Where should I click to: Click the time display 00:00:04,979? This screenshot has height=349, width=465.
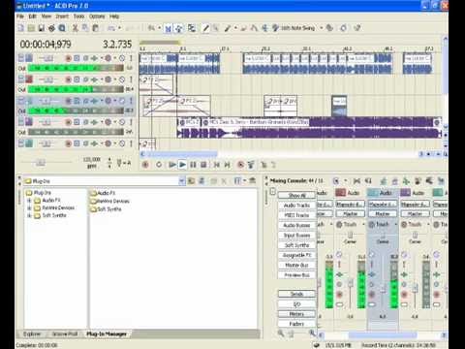tap(46, 44)
